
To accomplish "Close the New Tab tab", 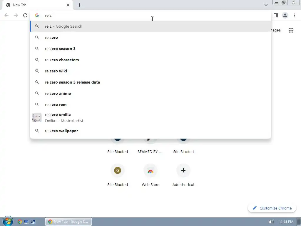I will pyautogui.click(x=68, y=5).
